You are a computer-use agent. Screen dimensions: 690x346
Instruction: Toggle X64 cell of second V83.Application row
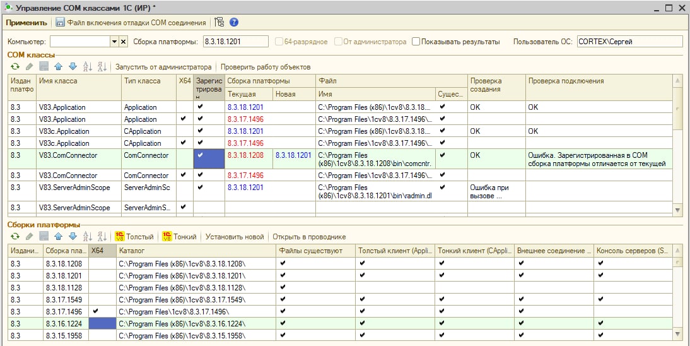coord(184,119)
